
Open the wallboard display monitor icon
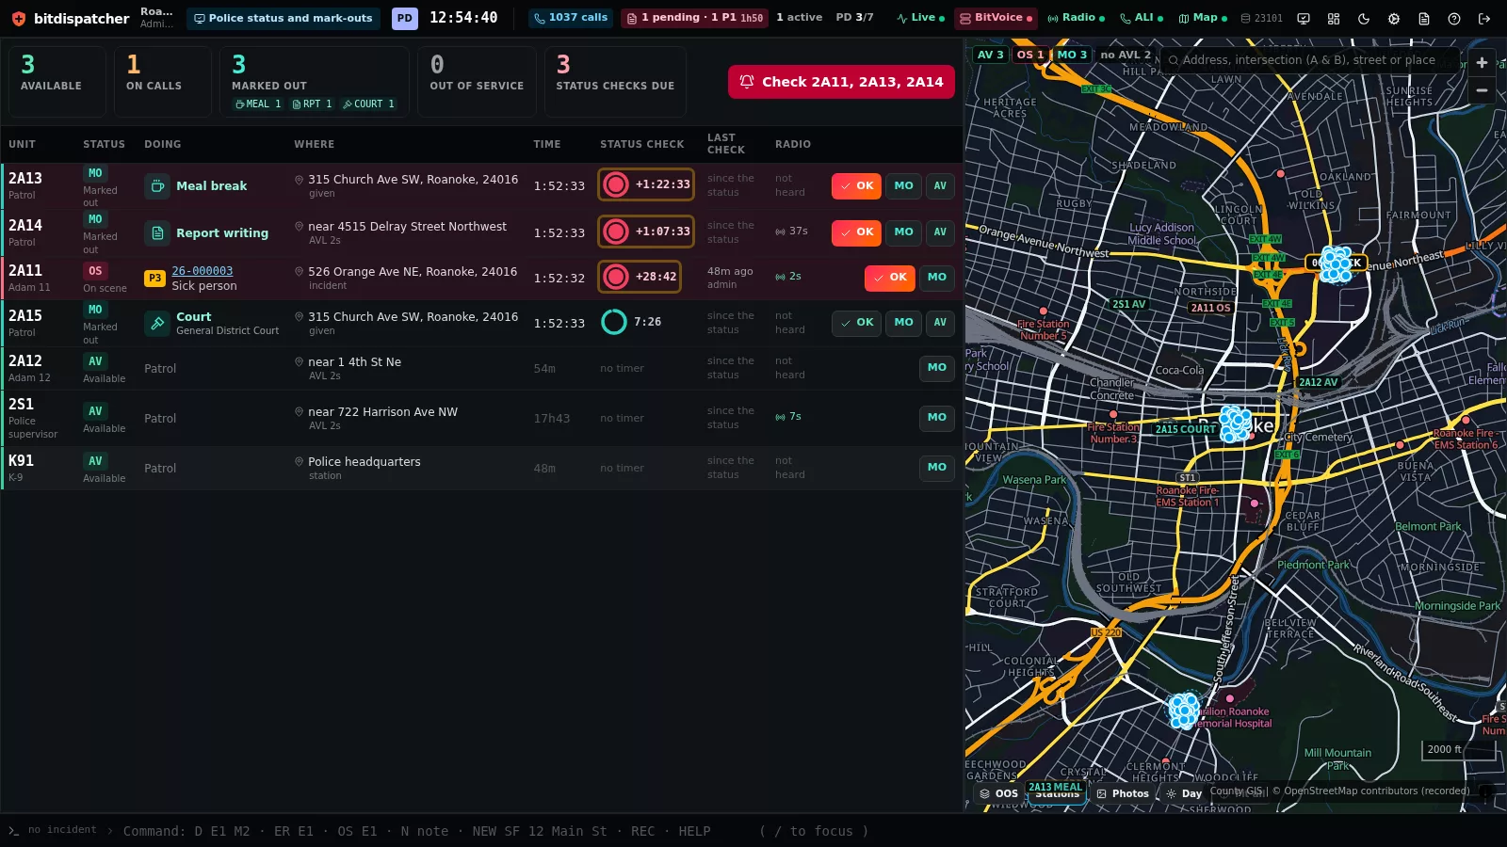point(1304,18)
